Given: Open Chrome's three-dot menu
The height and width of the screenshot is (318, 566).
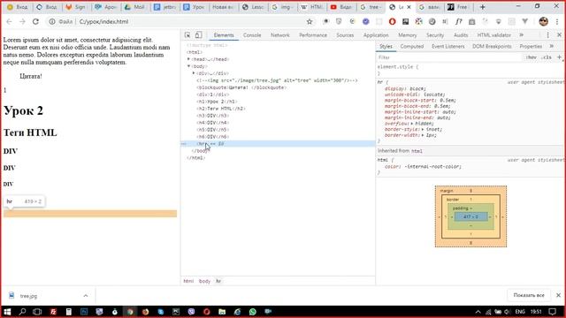Looking at the screenshot, I should pos(557,21).
